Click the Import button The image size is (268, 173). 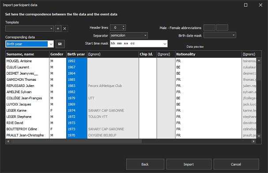click(189, 164)
